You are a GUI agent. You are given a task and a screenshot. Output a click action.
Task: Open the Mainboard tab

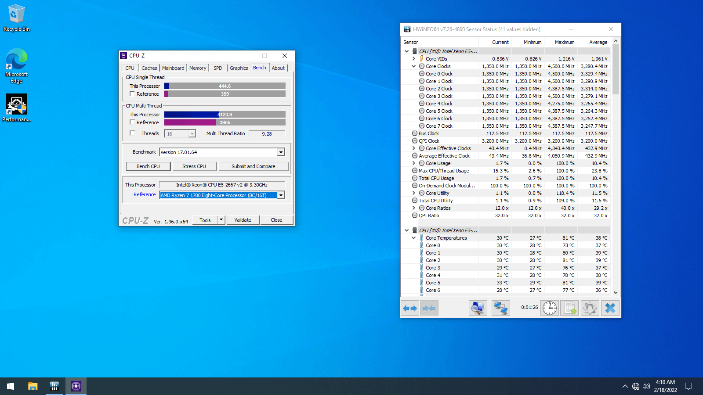tap(173, 68)
